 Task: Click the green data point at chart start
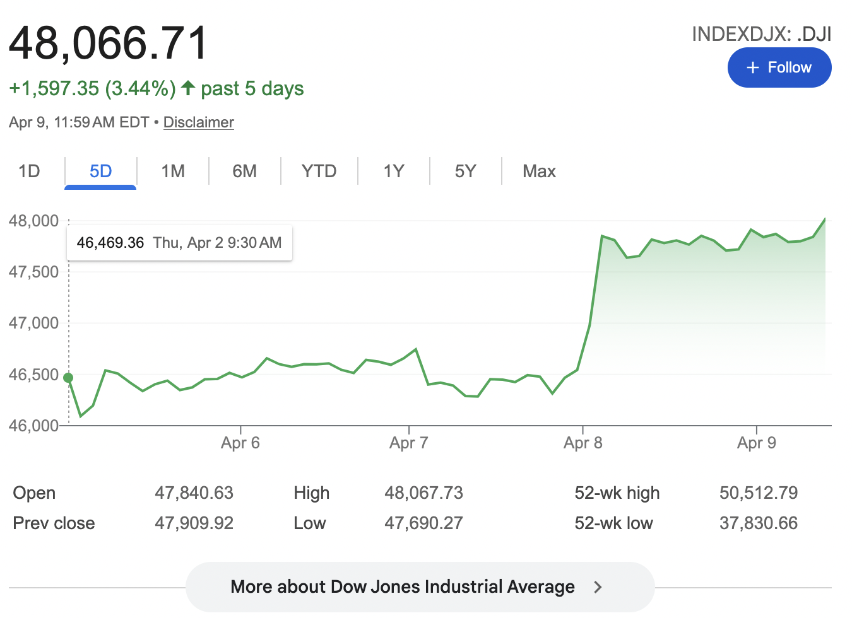point(68,378)
